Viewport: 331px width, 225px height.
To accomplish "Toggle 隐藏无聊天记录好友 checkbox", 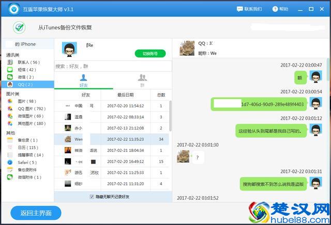I will coord(92,197).
